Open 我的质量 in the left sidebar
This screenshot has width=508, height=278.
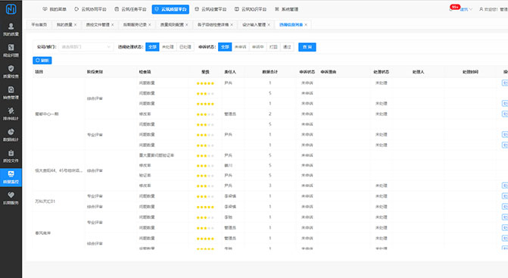[11, 30]
